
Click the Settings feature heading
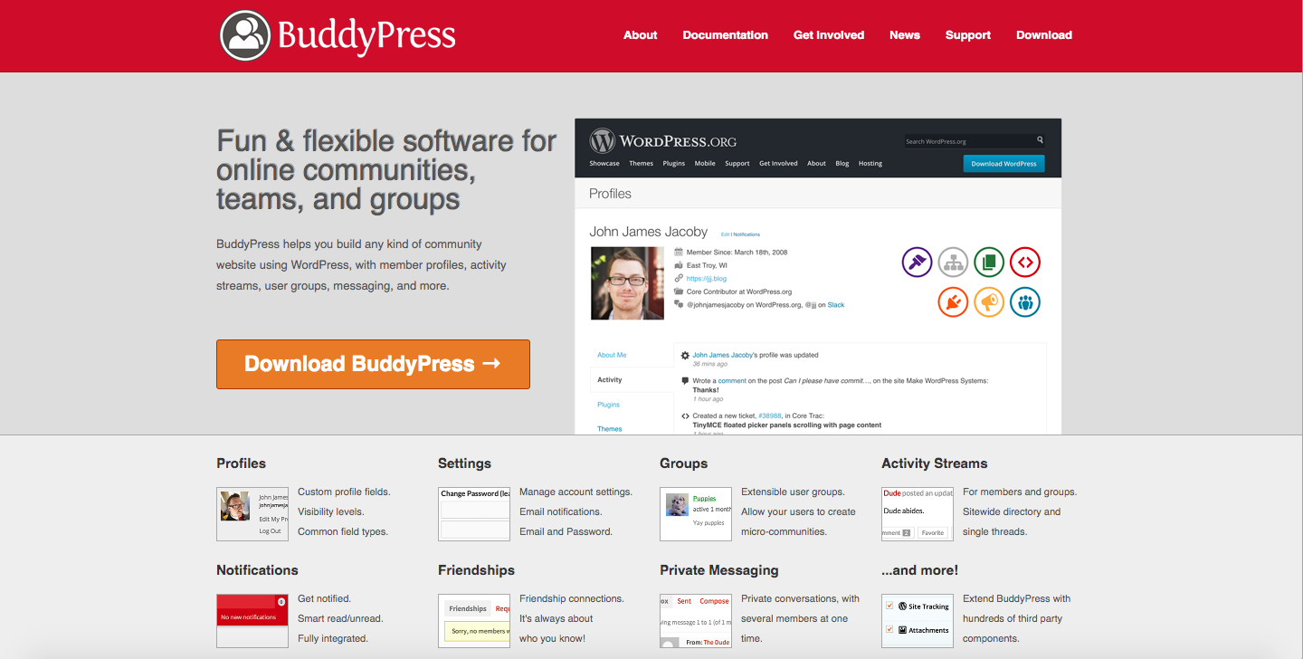click(464, 463)
